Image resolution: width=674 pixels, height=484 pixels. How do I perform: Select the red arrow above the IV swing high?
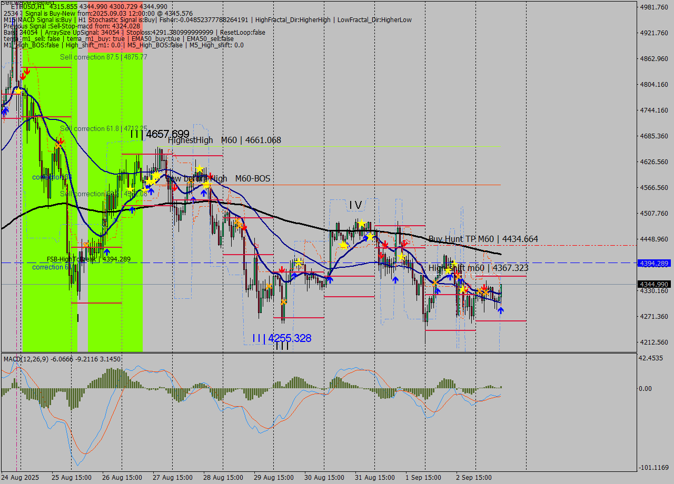coord(385,244)
